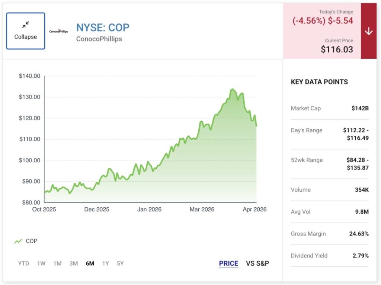Viewport: 381px width, 285px height.
Task: Click the green COP legend line icon
Action: [x=18, y=241]
